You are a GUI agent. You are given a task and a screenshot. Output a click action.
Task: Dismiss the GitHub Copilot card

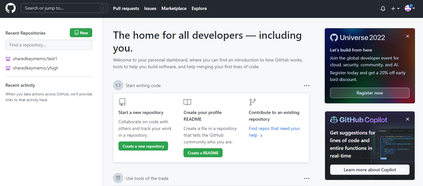(x=408, y=119)
